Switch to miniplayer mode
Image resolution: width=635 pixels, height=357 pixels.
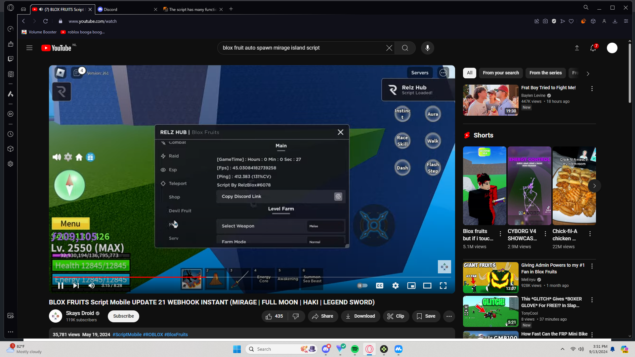point(411,286)
